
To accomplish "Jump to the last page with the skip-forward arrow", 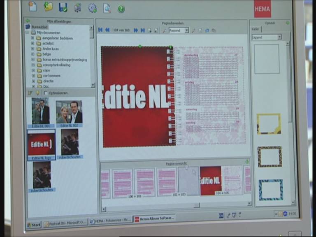I will click(143, 30).
